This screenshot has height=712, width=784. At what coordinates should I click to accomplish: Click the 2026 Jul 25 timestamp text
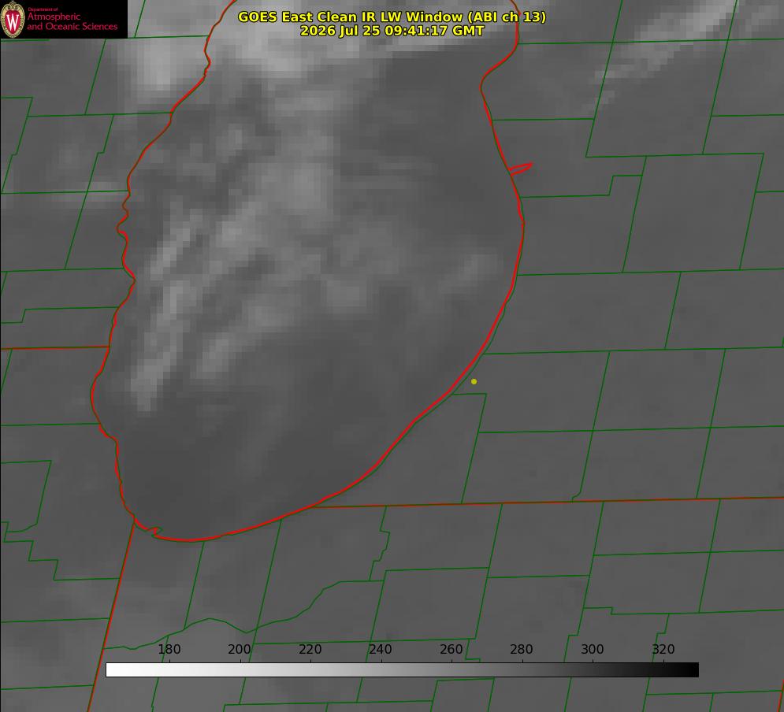coord(392,31)
